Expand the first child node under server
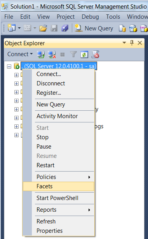 [x=16, y=75]
